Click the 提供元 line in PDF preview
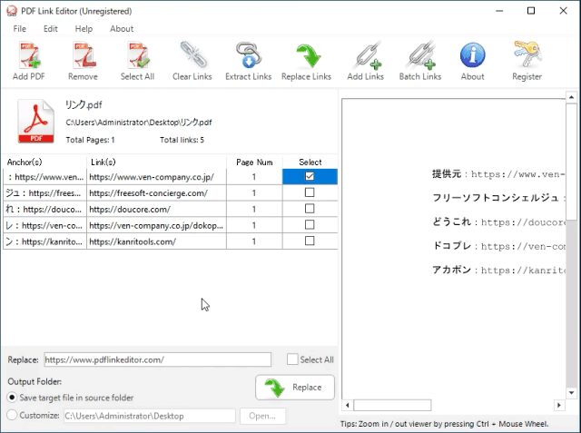Screen dimensions: 581x433 coord(498,174)
